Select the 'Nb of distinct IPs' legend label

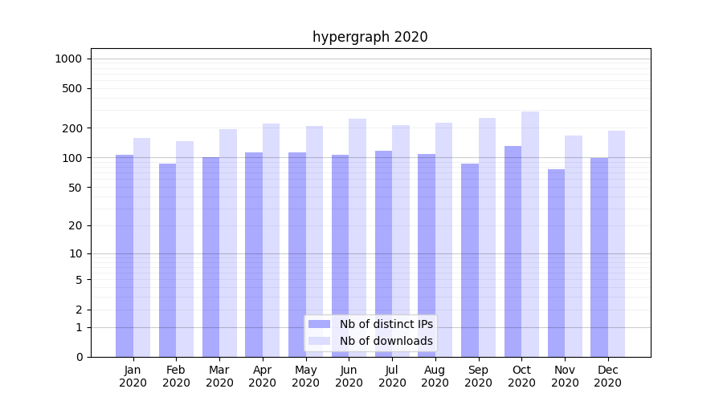point(386,324)
